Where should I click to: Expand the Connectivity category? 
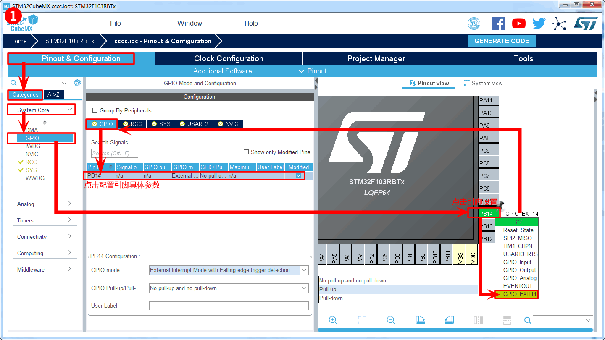tap(45, 237)
